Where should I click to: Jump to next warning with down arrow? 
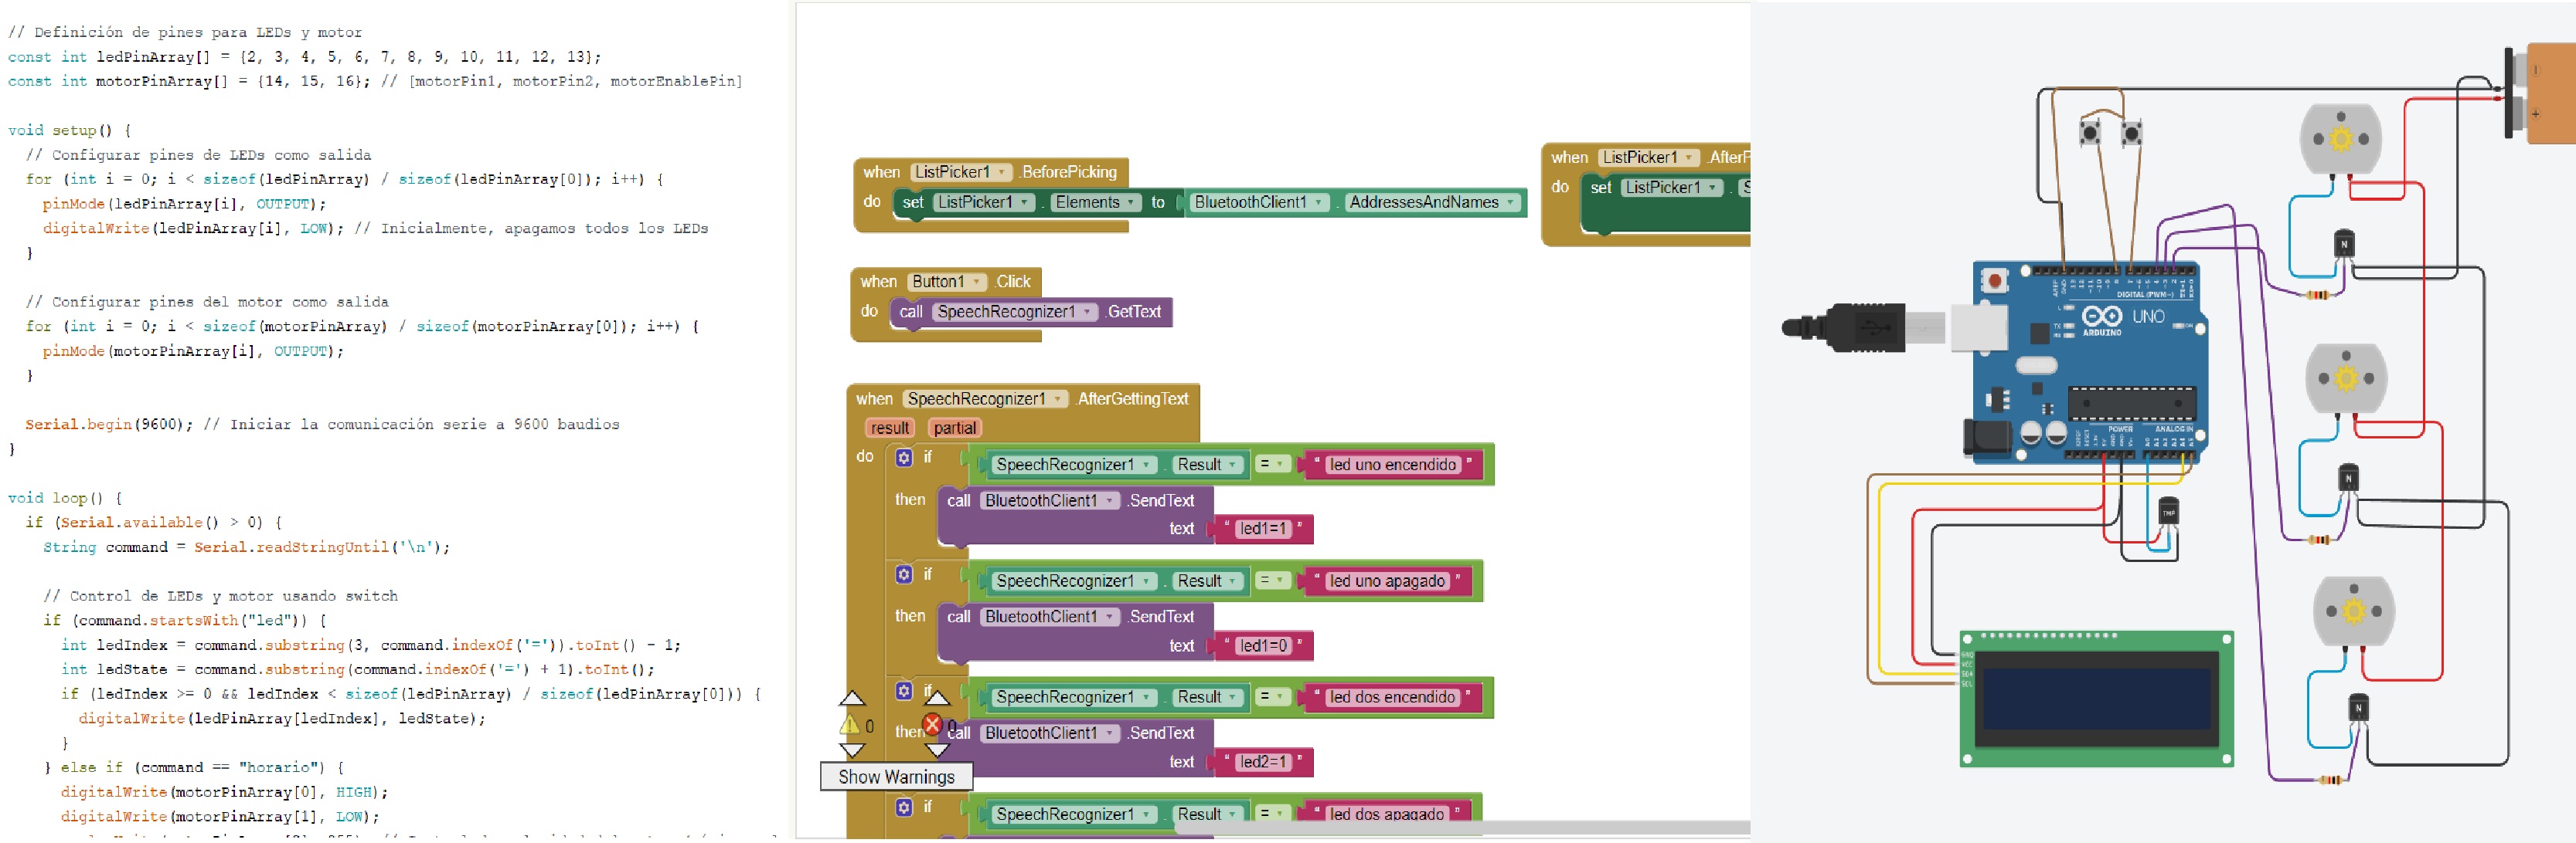852,750
